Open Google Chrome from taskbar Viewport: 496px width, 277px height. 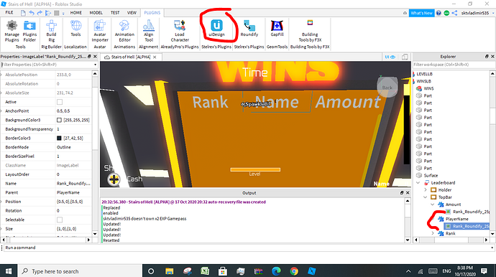click(x=294, y=271)
